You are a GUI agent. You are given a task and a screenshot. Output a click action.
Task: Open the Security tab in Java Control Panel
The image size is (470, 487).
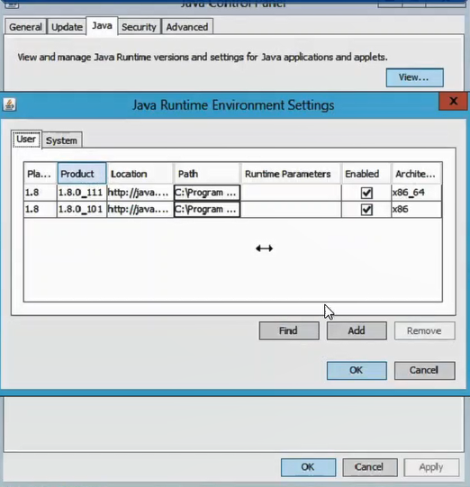click(x=139, y=27)
